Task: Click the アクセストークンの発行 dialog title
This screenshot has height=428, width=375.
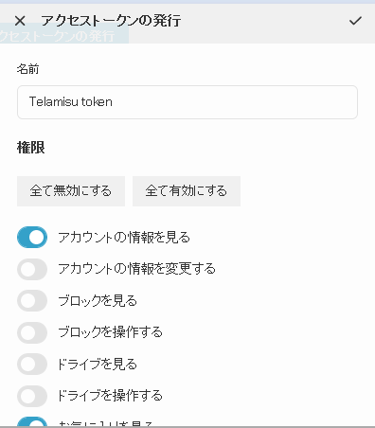Action: [111, 21]
